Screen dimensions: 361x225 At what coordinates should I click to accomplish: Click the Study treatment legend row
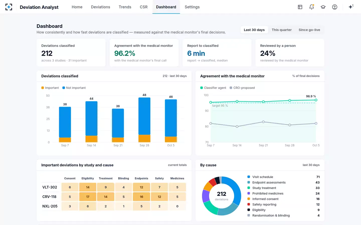tap(284, 188)
